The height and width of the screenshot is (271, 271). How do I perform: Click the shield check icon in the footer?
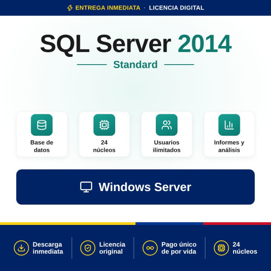(x=88, y=248)
